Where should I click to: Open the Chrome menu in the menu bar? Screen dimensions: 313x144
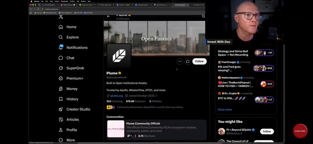37,1
